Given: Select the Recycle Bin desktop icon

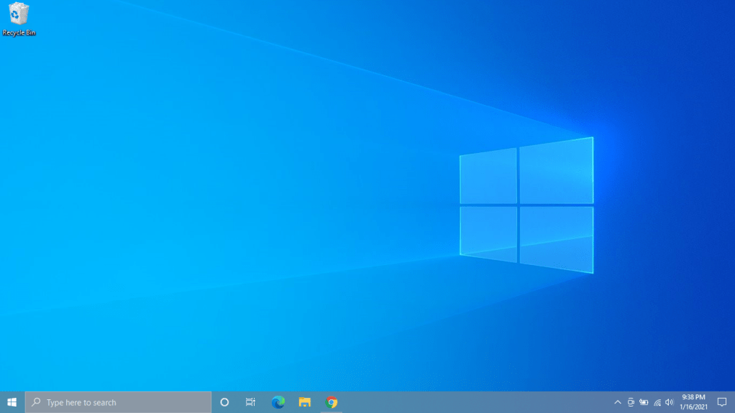Looking at the screenshot, I should click(x=19, y=18).
